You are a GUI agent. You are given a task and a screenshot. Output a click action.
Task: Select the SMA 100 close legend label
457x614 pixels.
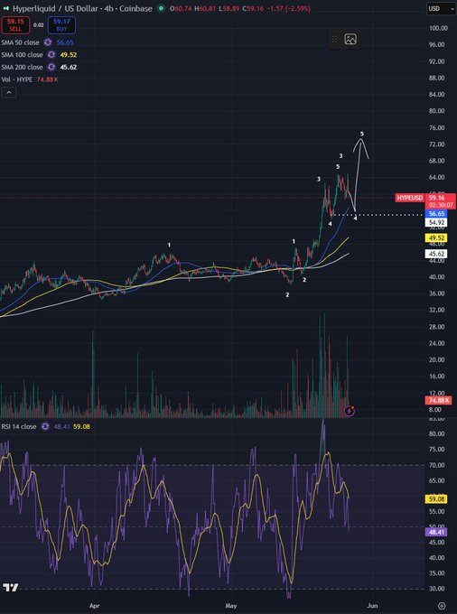[22, 55]
